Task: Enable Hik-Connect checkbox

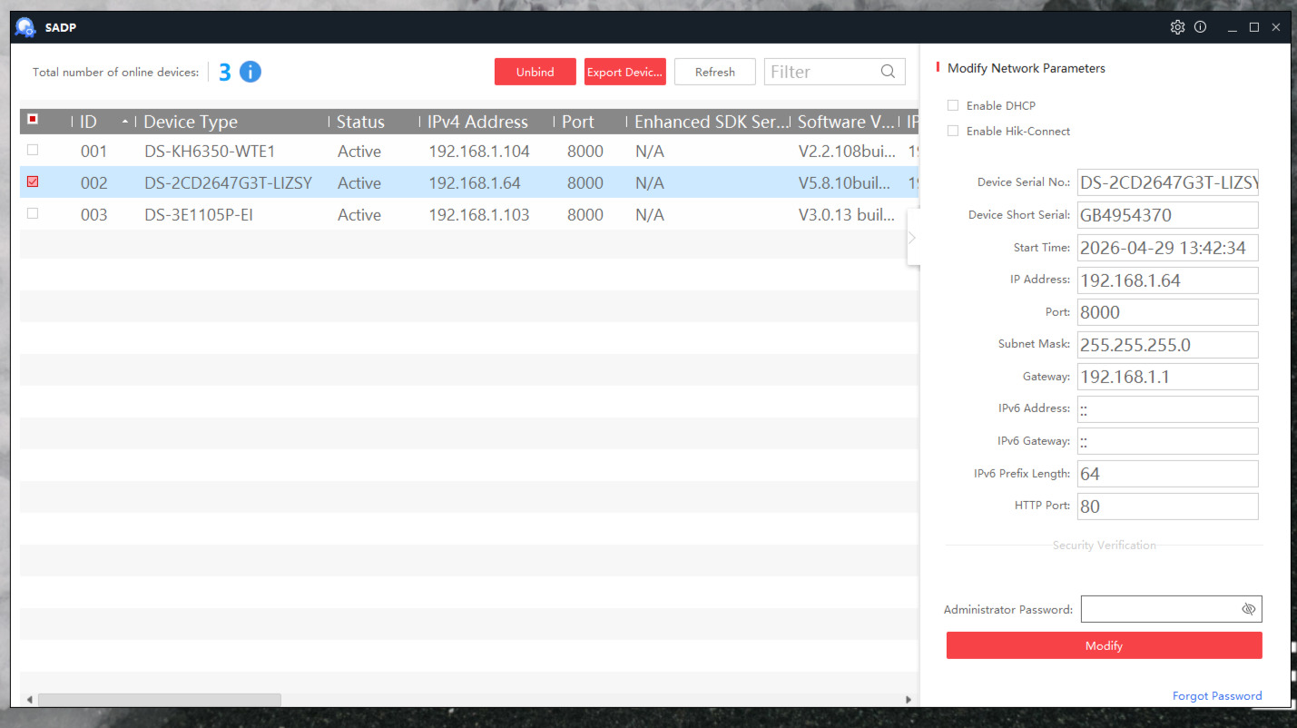Action: click(x=953, y=131)
